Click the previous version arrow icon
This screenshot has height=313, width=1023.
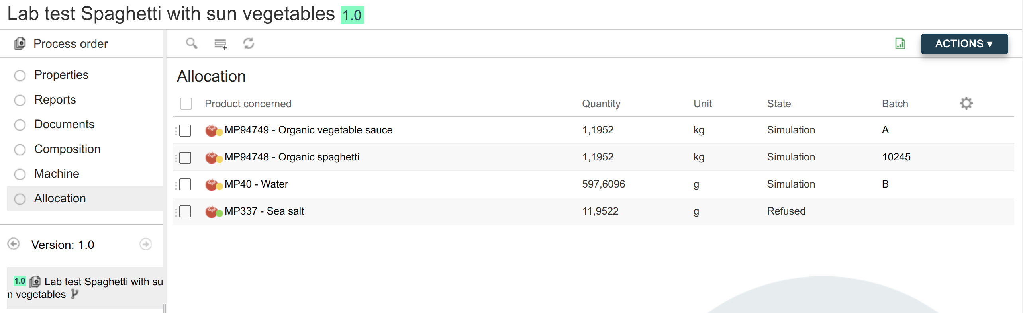tap(14, 244)
